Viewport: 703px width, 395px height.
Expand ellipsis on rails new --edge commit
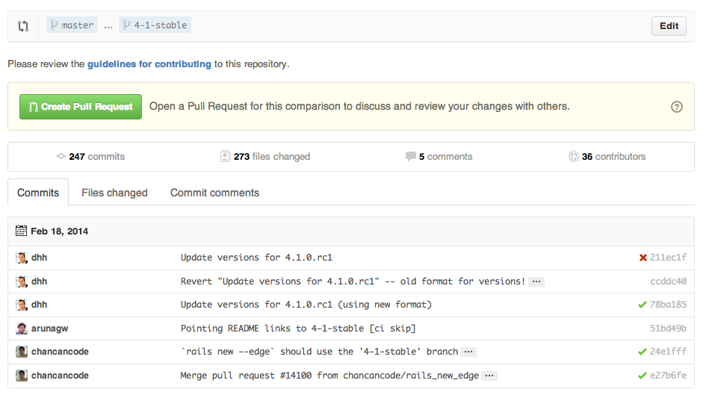click(468, 352)
